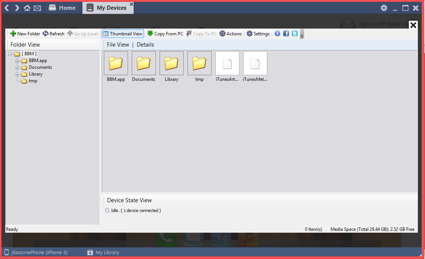Screen dimensions: 425x259
Task: Select the BBM.app folder thumbnail
Action: pos(116,63)
